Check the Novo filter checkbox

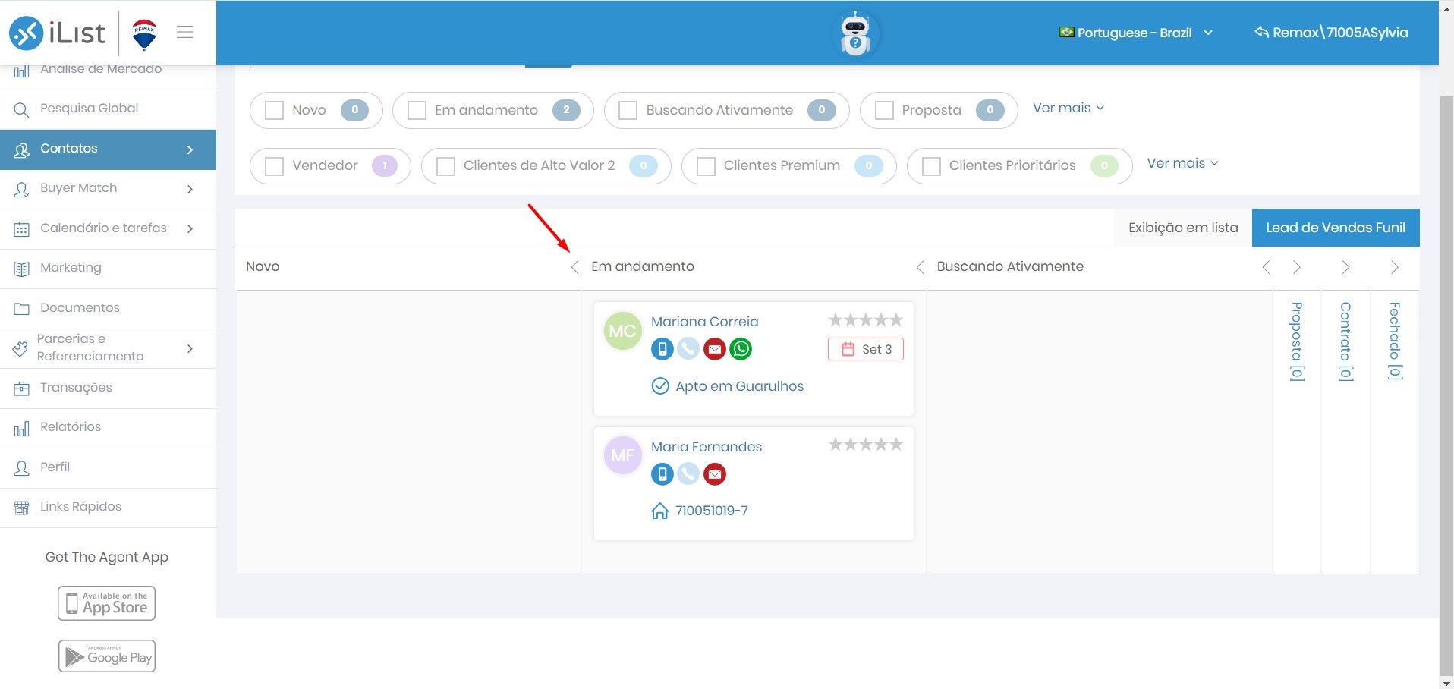point(274,111)
